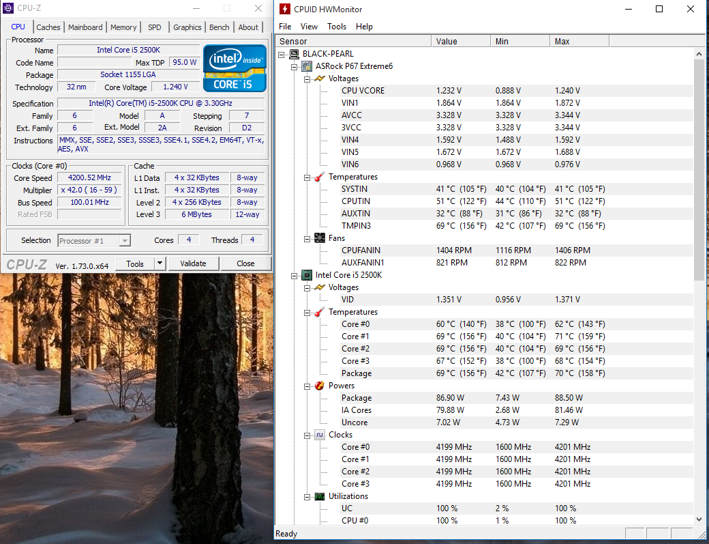Click the Close button in CPU-Z
The image size is (709, 544).
pyautogui.click(x=245, y=263)
